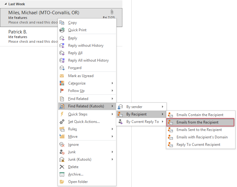Image resolution: width=237 pixels, height=187 pixels.
Task: Click the Junk blocked person icon
Action: 62,152
